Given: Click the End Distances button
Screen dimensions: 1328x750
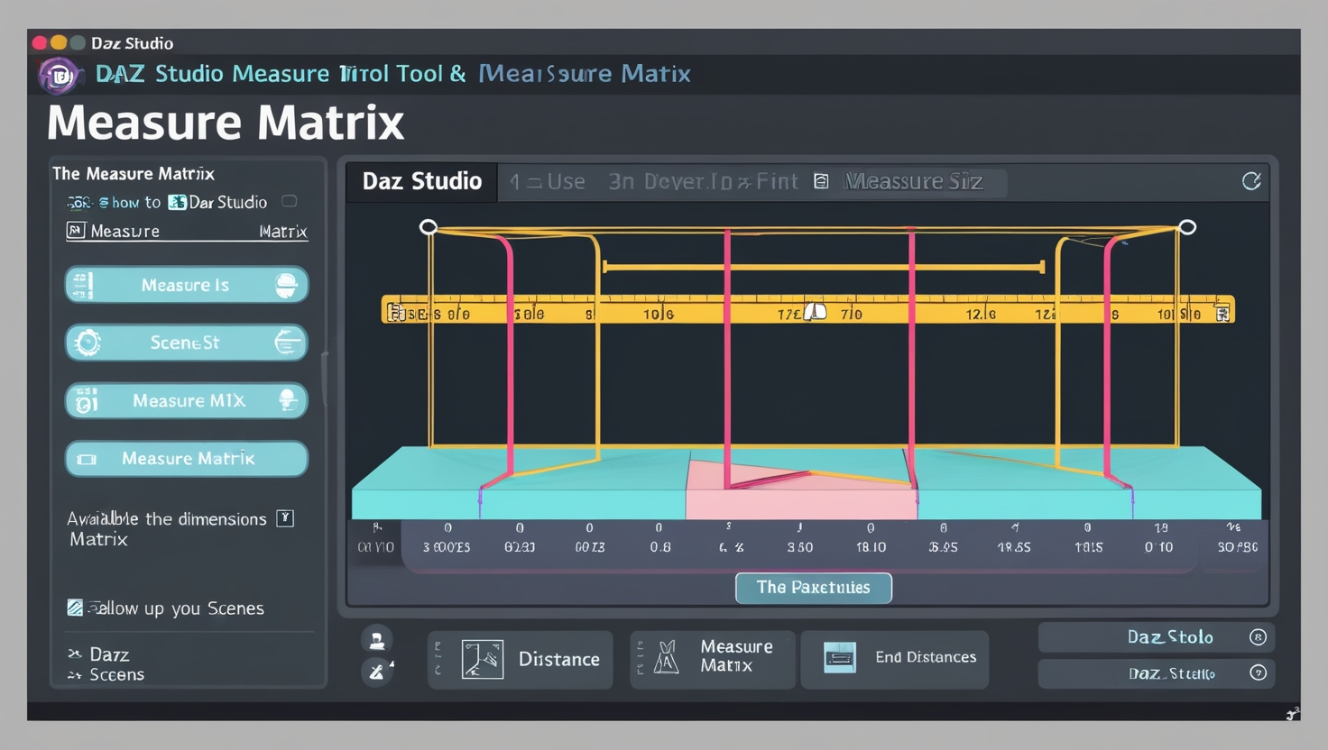Looking at the screenshot, I should (x=895, y=660).
